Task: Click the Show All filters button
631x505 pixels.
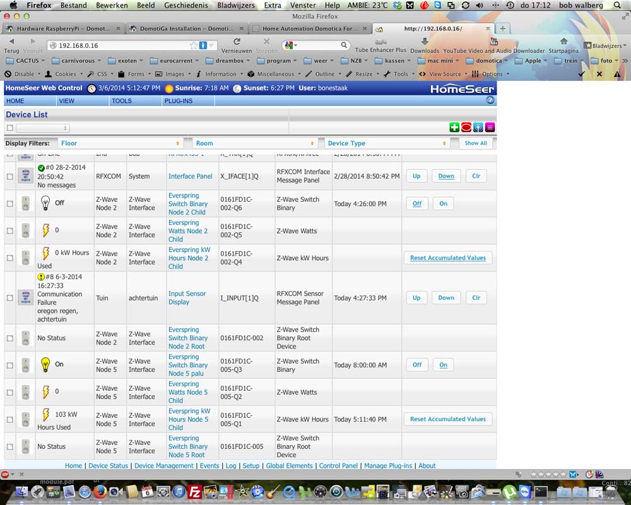Action: click(476, 143)
